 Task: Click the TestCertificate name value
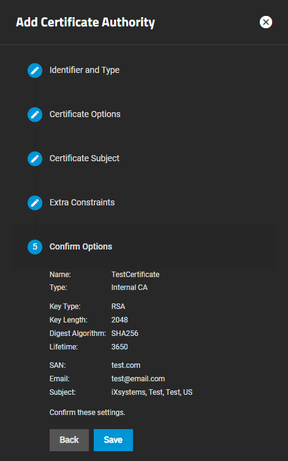(x=135, y=274)
